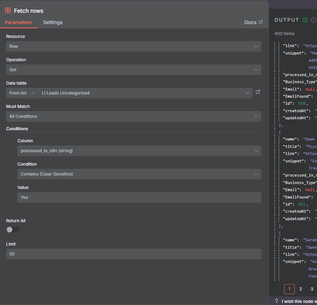
Task: Click the Docs external link icon
Action: [x=261, y=22]
